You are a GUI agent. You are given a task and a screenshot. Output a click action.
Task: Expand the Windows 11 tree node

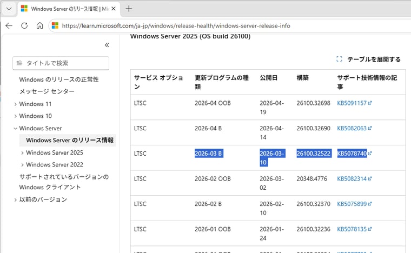pyautogui.click(x=15, y=104)
